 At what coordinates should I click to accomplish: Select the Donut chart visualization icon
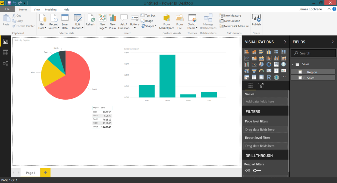click(x=269, y=64)
